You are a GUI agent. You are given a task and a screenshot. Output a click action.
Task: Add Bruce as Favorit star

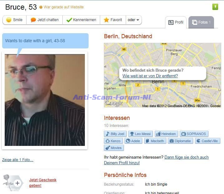point(113,20)
